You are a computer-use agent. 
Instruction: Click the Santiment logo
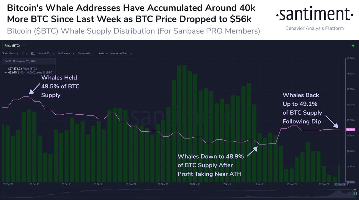click(x=314, y=14)
